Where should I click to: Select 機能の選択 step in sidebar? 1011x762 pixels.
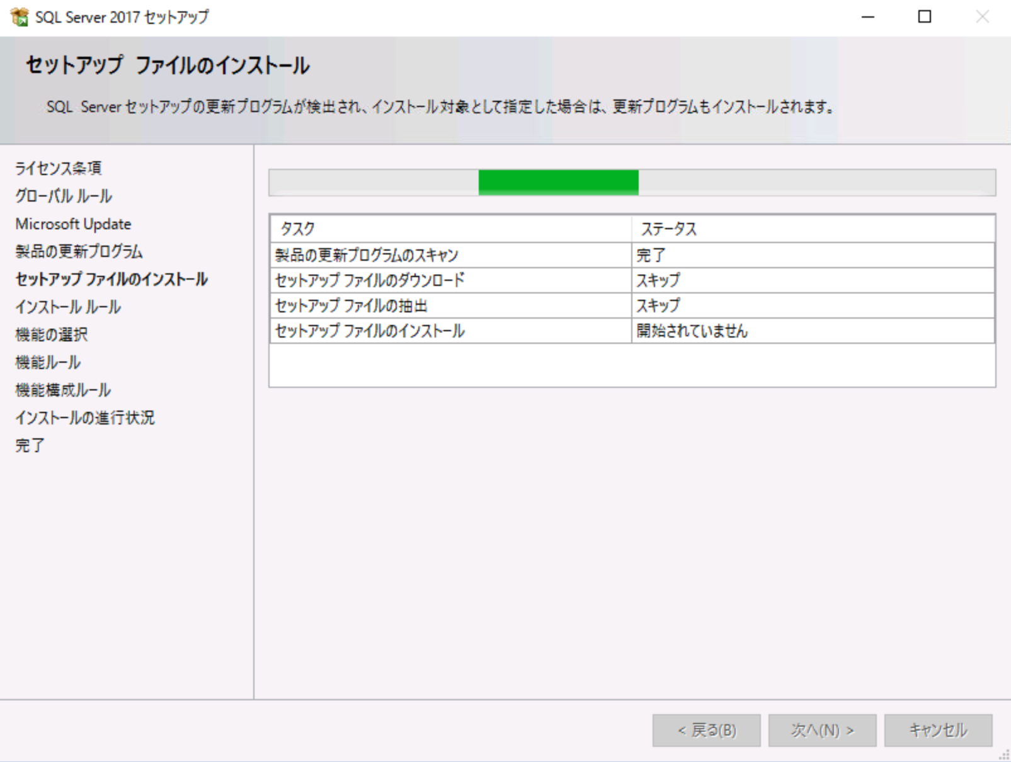click(52, 334)
